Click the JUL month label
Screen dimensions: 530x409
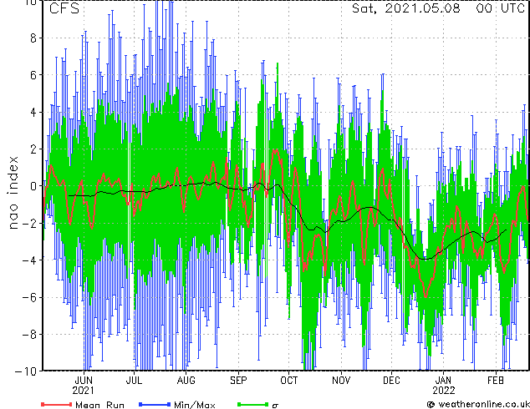tap(134, 381)
